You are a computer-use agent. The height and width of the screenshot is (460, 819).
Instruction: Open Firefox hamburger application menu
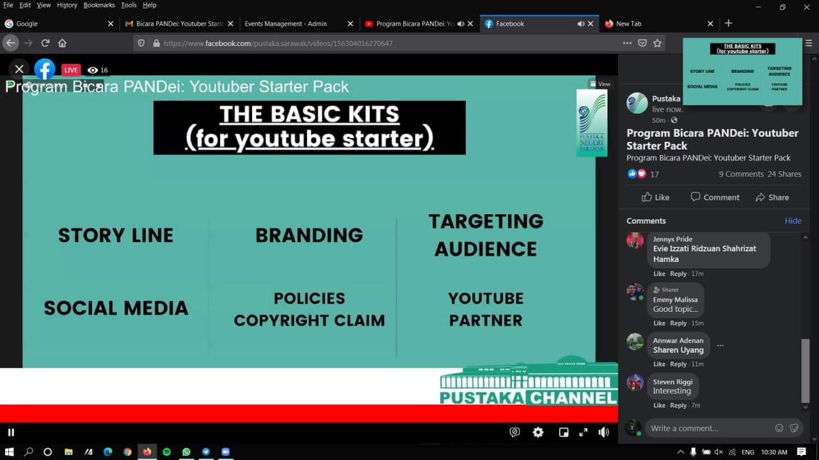pyautogui.click(x=809, y=43)
